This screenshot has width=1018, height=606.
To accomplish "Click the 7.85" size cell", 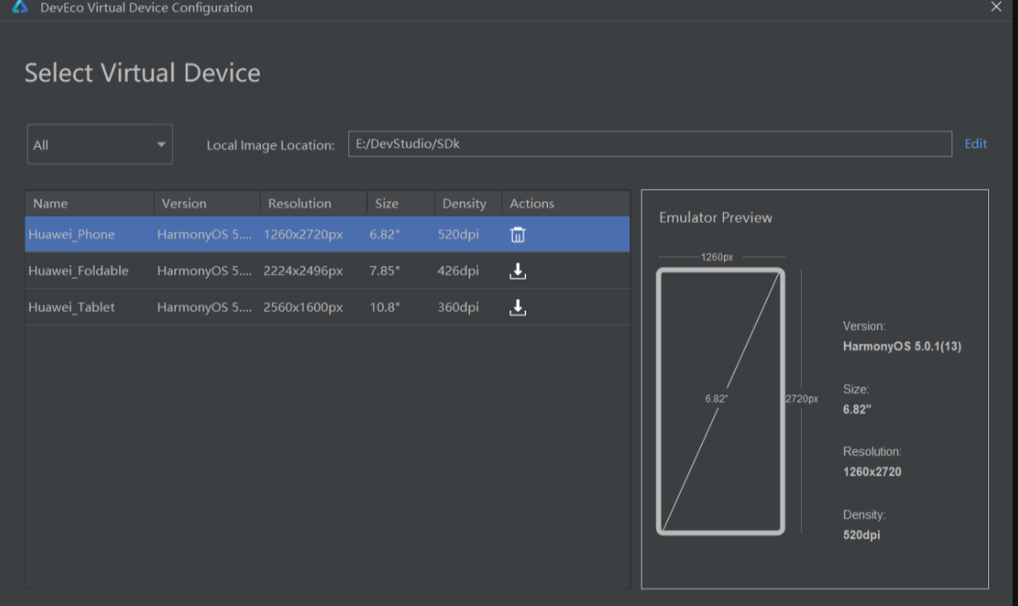I will (384, 270).
